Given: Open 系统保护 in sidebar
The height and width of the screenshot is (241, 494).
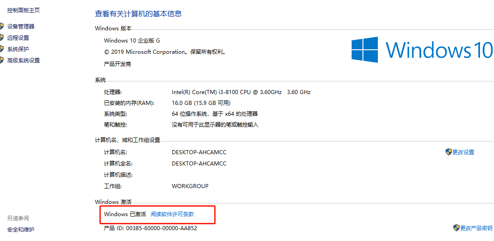Looking at the screenshot, I should tap(18, 49).
